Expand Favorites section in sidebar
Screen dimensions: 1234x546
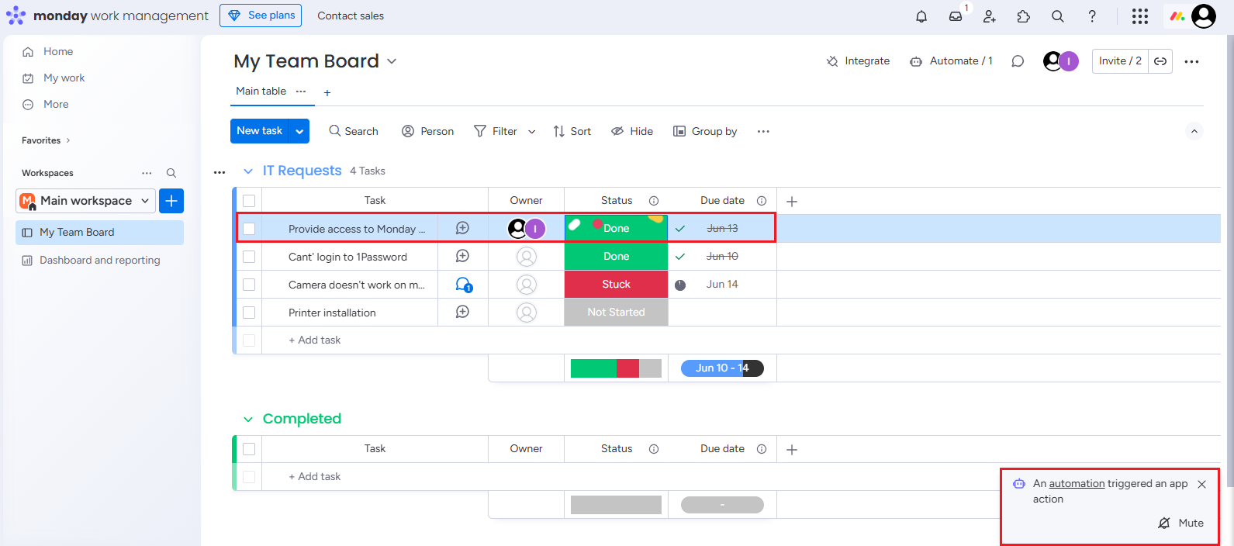tap(46, 140)
